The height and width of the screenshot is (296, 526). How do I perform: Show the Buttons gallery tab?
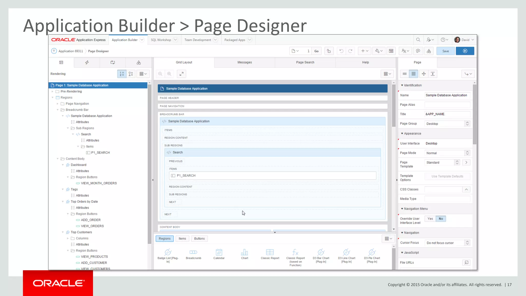pyautogui.click(x=199, y=239)
